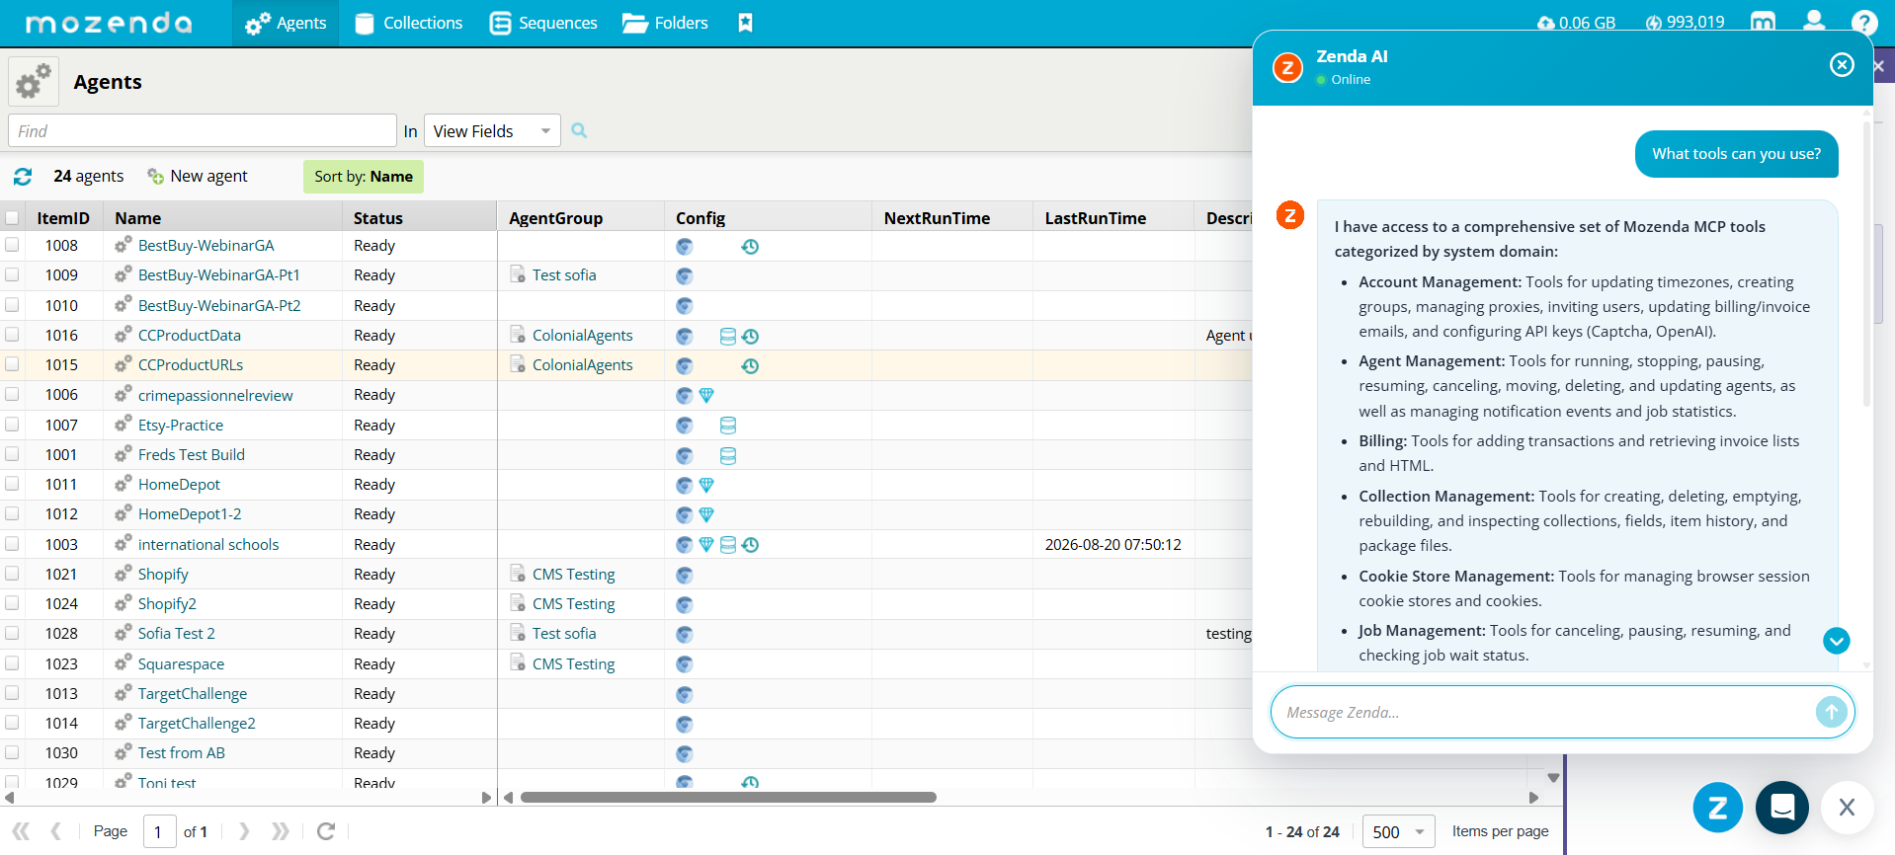Refresh the agents list with the refresh icon

[x=23, y=176]
